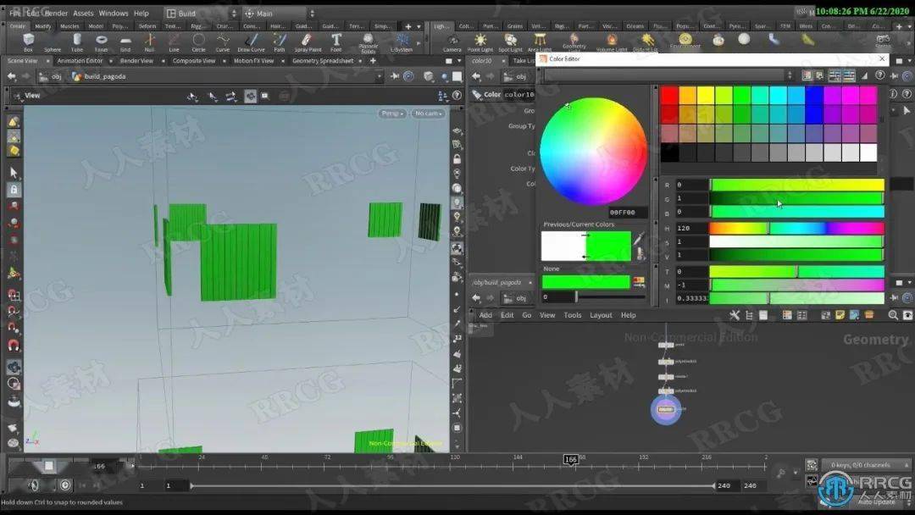The image size is (915, 515).
Task: Click the pure red palette swatch
Action: click(670, 95)
